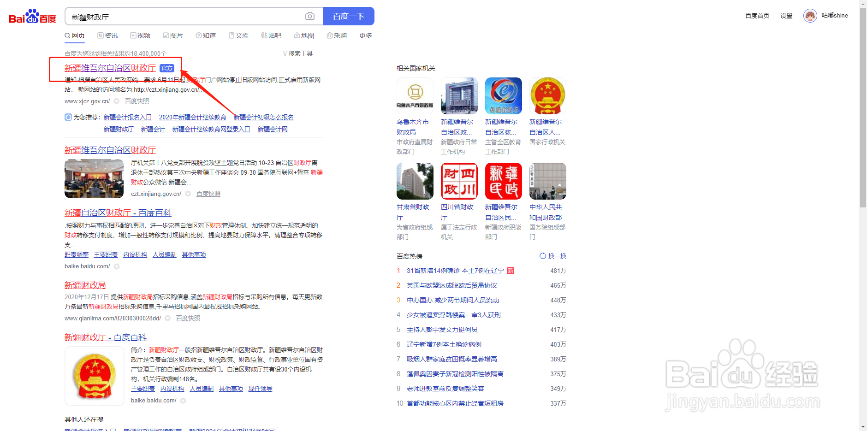The width and height of the screenshot is (867, 431).
Task: Open hot topic 英国与欧盟达成脱欧后贸易协议
Action: (x=452, y=285)
